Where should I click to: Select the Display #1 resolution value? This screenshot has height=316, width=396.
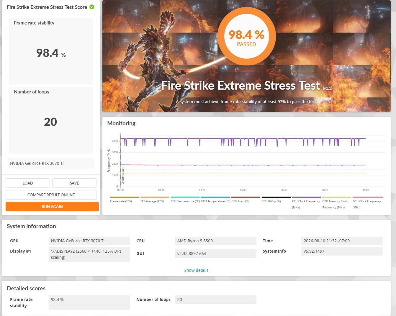click(89, 254)
